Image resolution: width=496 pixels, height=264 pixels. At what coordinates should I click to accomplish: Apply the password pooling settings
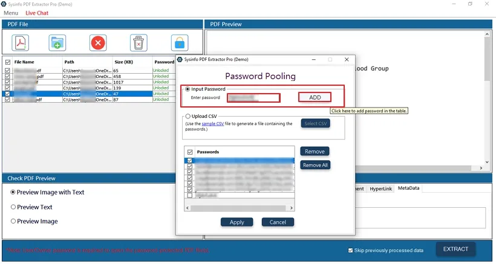click(237, 222)
